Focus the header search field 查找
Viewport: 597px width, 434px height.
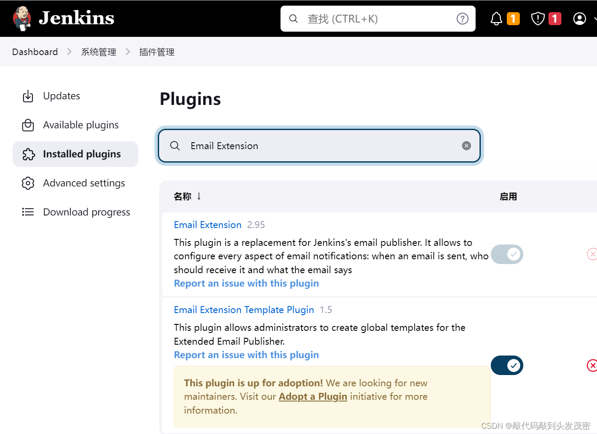tap(378, 19)
